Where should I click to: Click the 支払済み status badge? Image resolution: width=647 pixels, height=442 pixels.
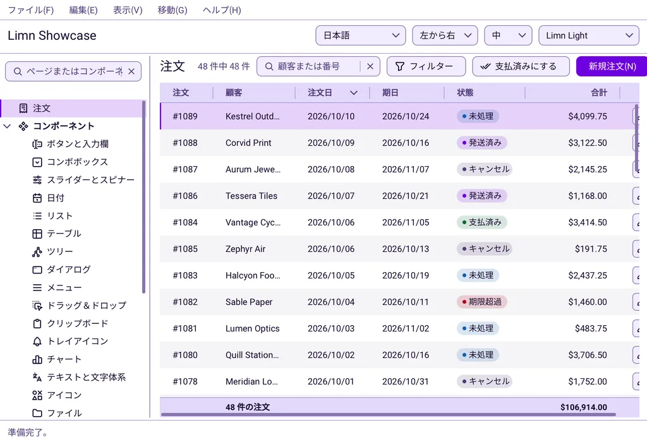pyautogui.click(x=481, y=222)
